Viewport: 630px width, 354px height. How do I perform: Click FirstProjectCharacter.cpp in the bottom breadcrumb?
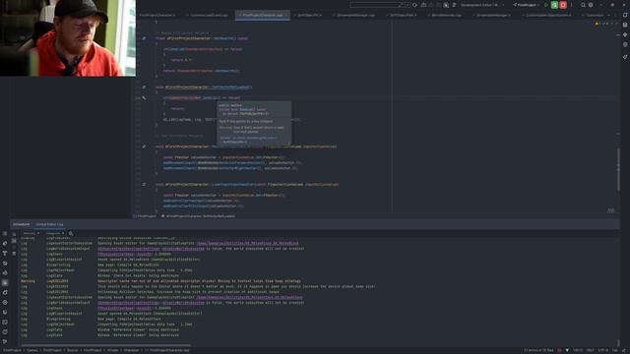click(x=169, y=350)
